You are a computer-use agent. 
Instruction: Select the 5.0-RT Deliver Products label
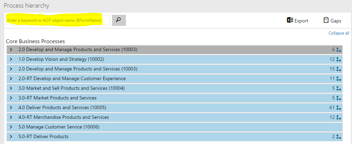43,137
